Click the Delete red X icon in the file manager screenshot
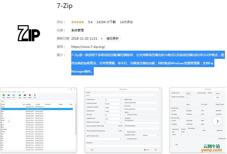Image resolution: width=227 pixels, height=154 pixels. (x=30, y=95)
